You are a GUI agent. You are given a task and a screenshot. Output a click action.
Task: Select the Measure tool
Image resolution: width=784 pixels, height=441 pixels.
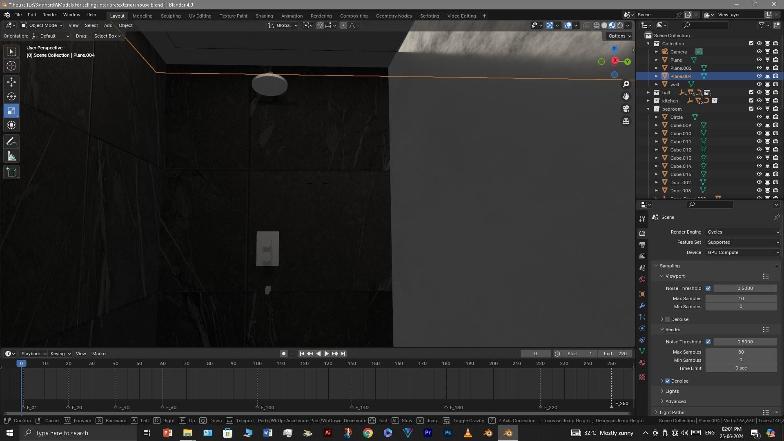pyautogui.click(x=11, y=156)
